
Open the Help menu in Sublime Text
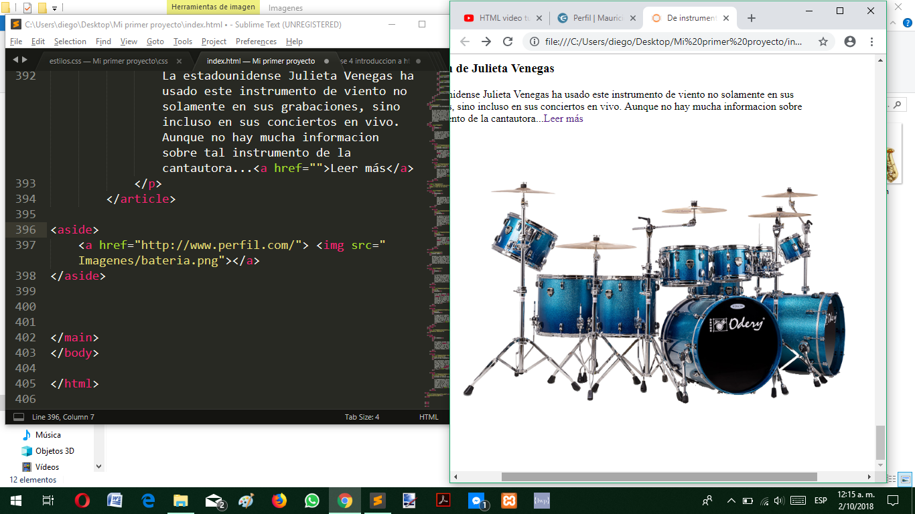pyautogui.click(x=294, y=41)
